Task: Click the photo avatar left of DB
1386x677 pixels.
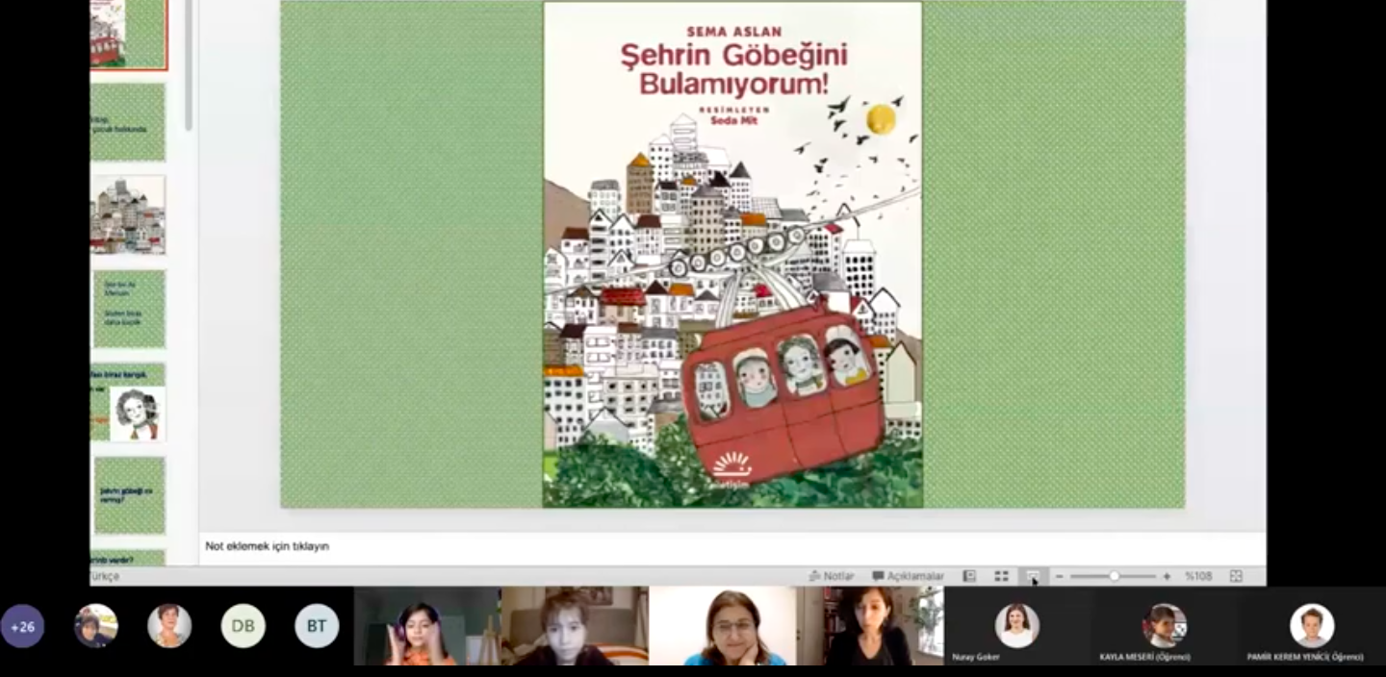Action: (169, 626)
